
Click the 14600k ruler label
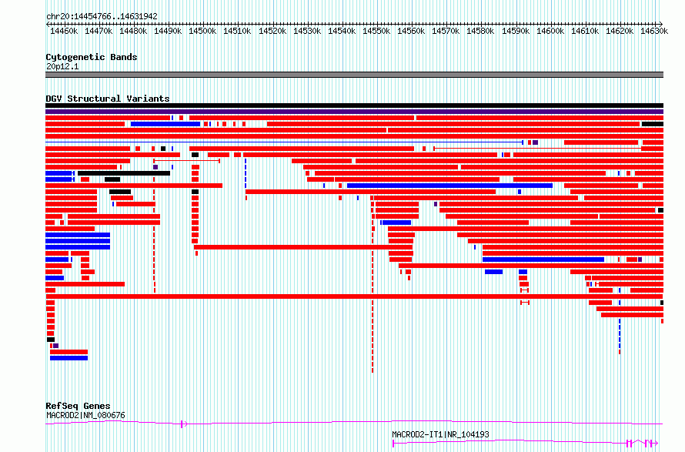(x=550, y=31)
